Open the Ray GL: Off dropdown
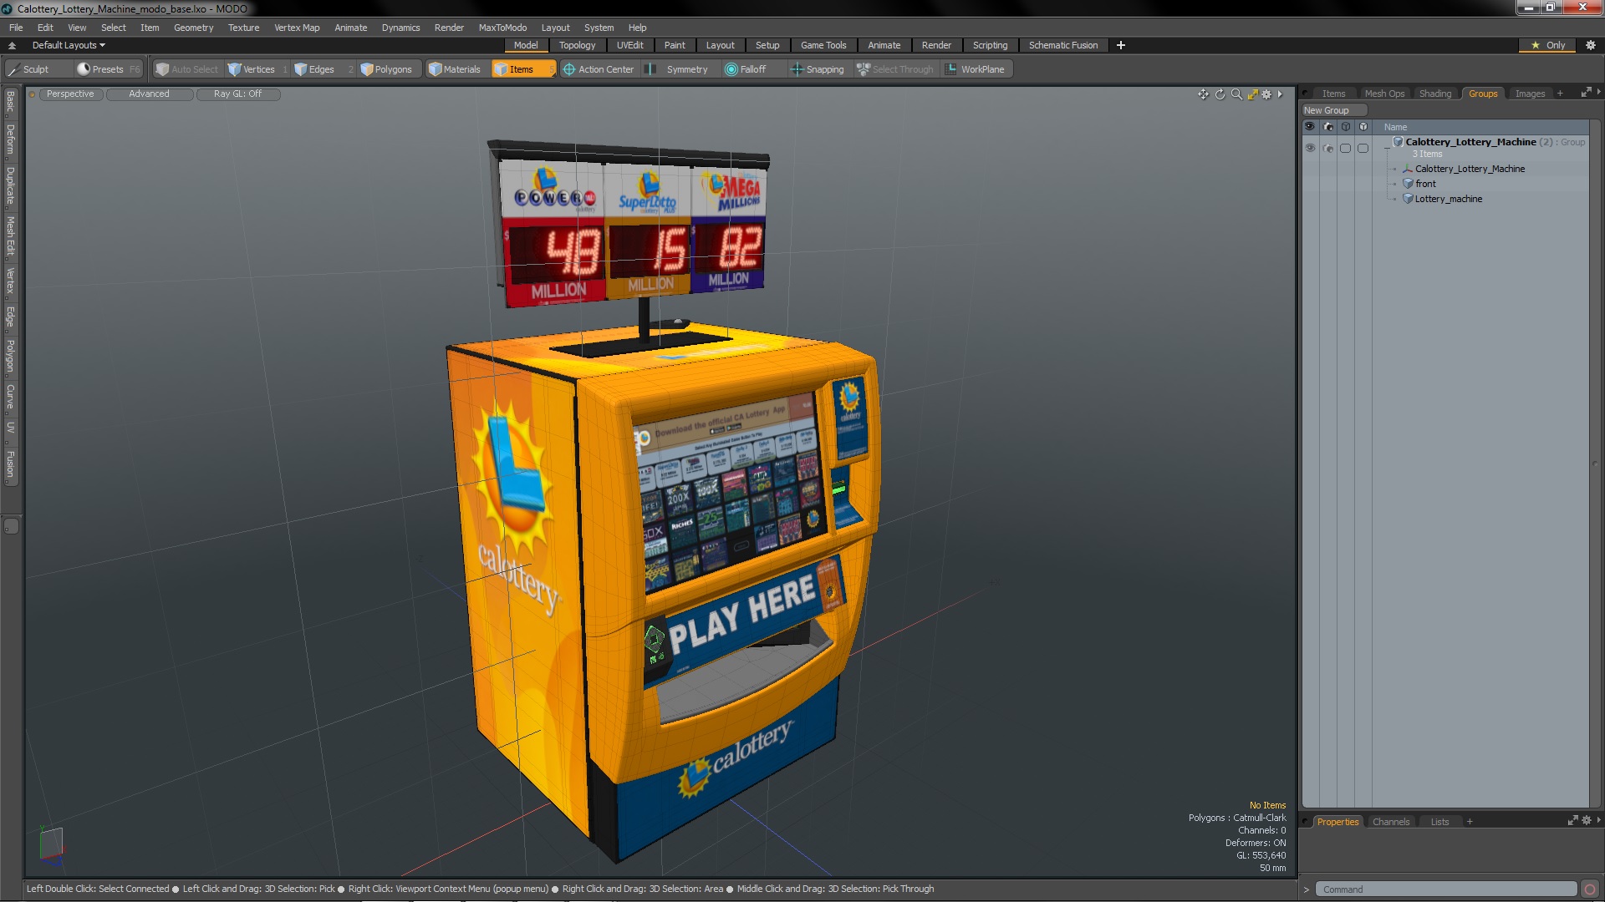The height and width of the screenshot is (902, 1605). coord(237,94)
